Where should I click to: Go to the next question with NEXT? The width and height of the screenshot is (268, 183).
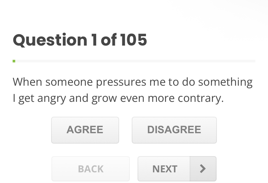coord(165,169)
